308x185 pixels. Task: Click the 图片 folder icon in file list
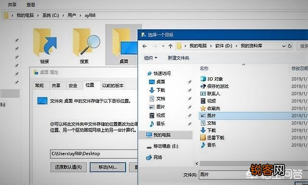[203, 115]
